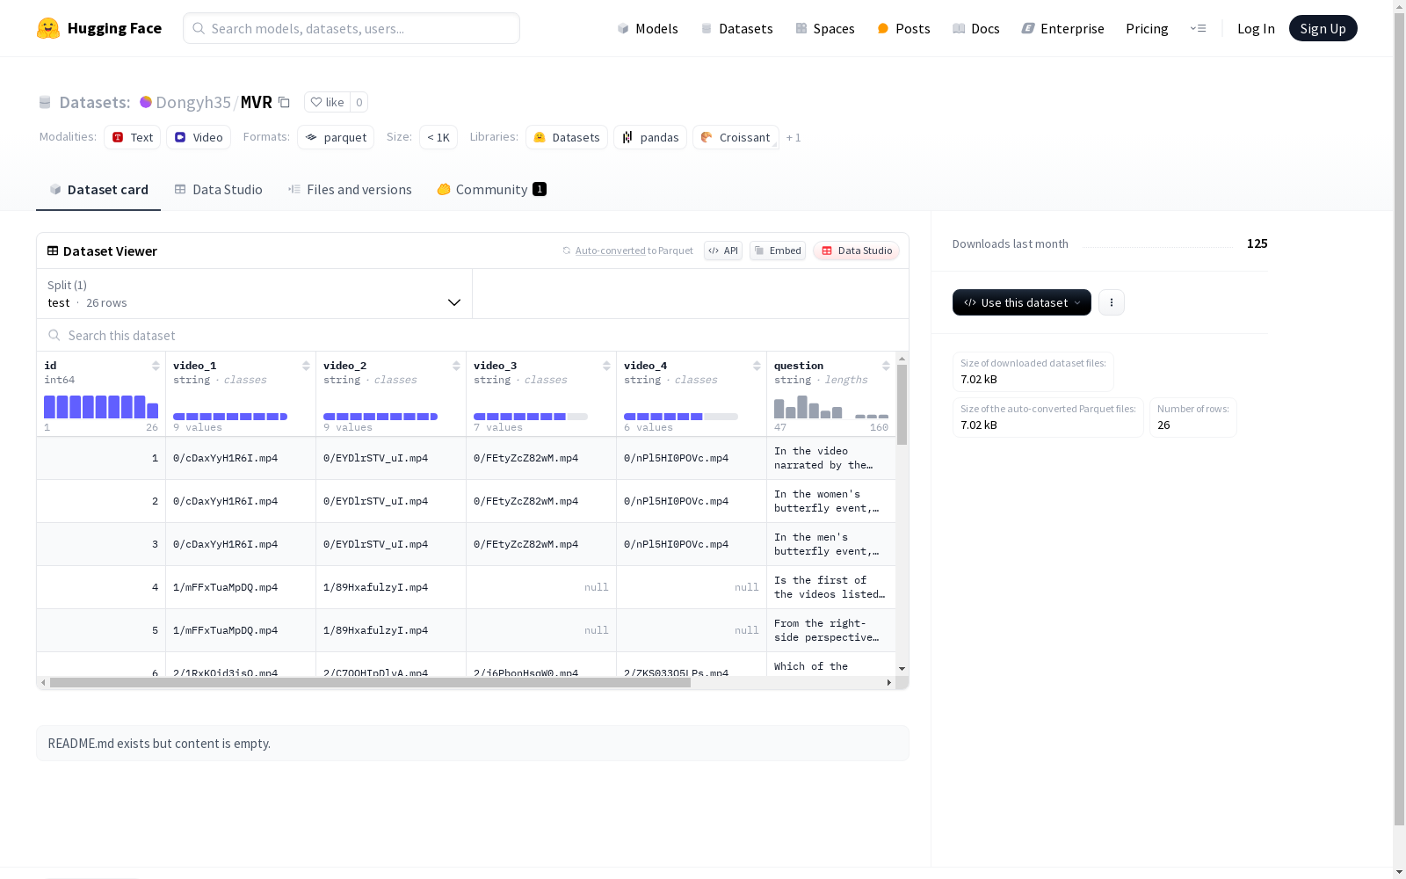Open the Files and versions tab

[350, 190]
